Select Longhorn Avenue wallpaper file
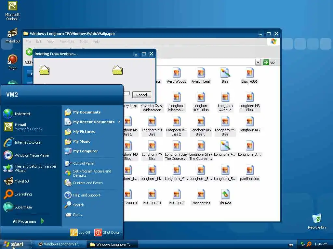The height and width of the screenshot is (249, 333). [225, 102]
